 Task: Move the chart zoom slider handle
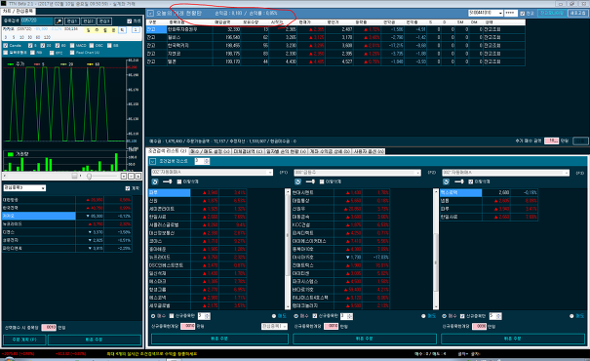point(89,177)
